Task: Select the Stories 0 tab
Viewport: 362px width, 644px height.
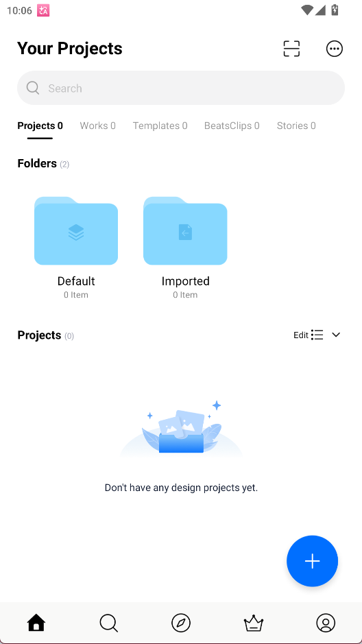Action: 296,126
